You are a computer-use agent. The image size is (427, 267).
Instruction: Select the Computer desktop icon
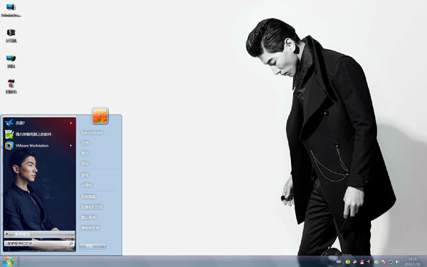pos(11,36)
